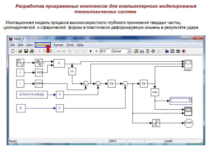Image resolution: width=210 pixels, height=151 pixels.
Task: Open the Format menu
Action: (x=58, y=45)
